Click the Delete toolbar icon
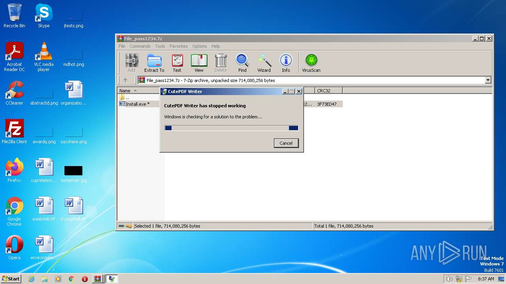 (x=221, y=63)
